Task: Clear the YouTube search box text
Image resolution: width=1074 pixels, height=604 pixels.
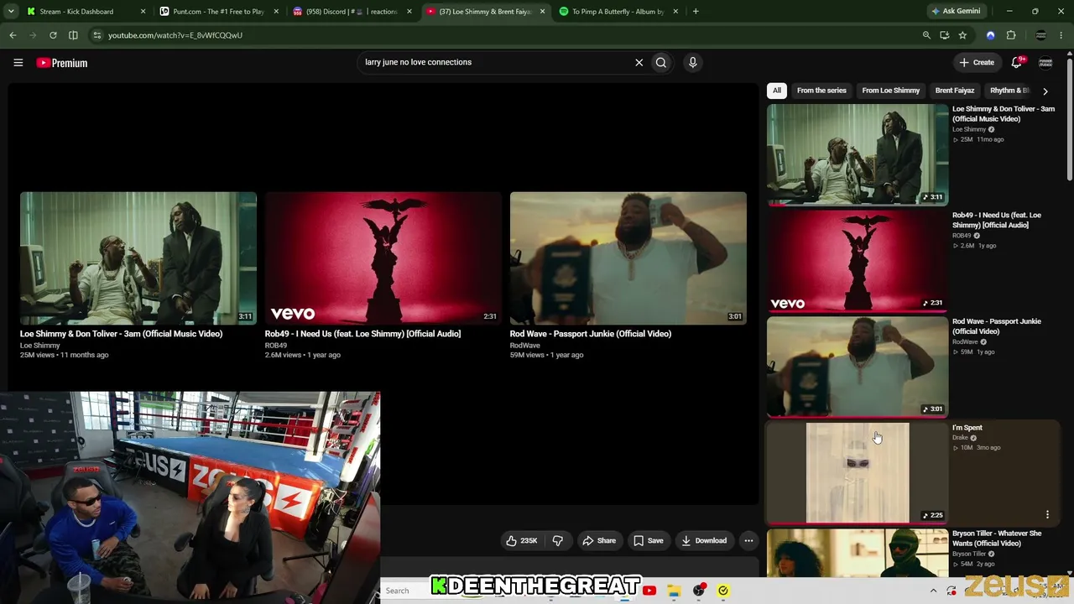Action: click(639, 62)
